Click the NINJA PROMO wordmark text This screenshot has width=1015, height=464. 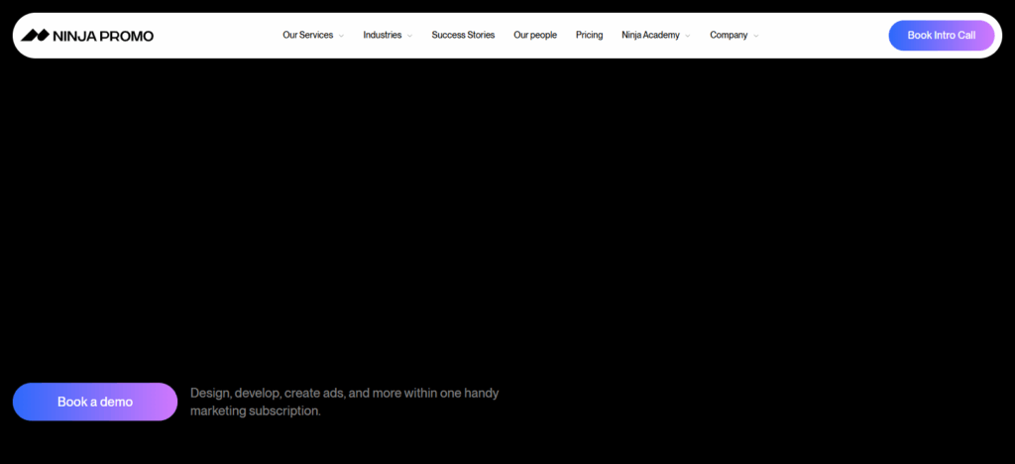click(103, 36)
